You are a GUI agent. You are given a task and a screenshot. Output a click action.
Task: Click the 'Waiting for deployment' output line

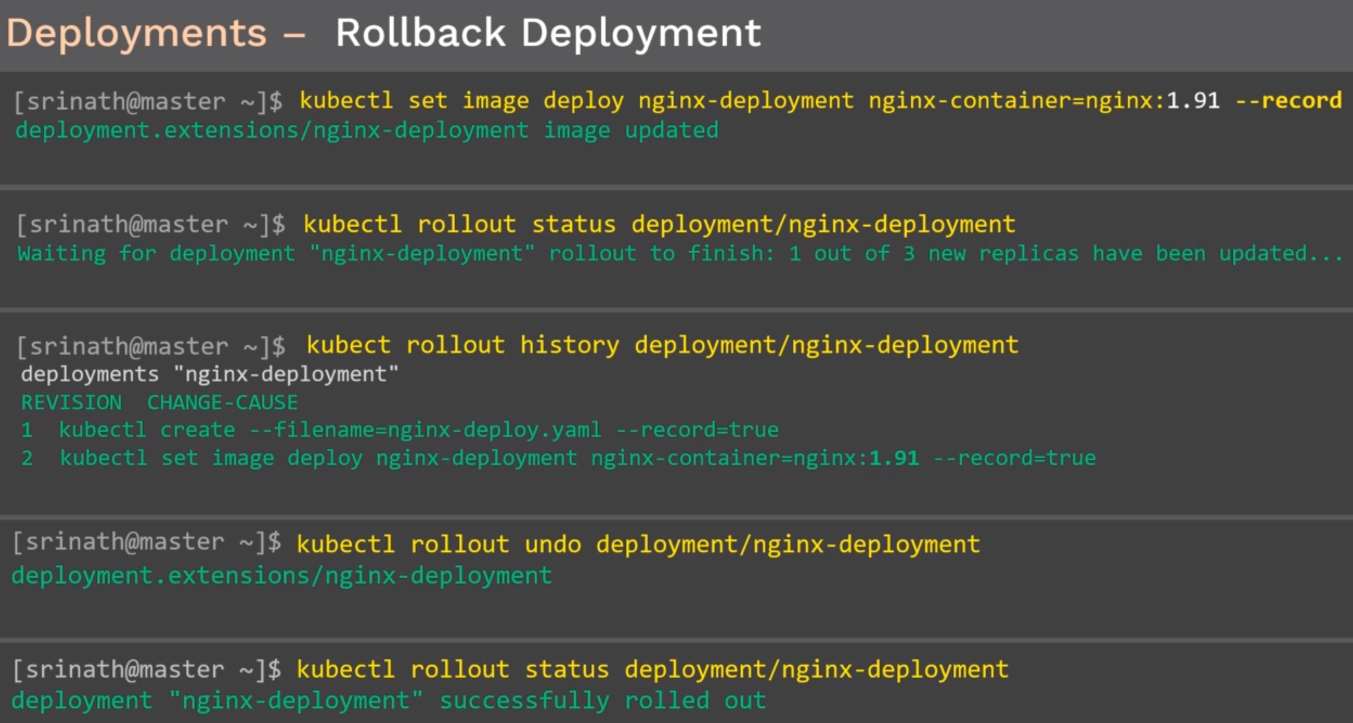point(680,254)
